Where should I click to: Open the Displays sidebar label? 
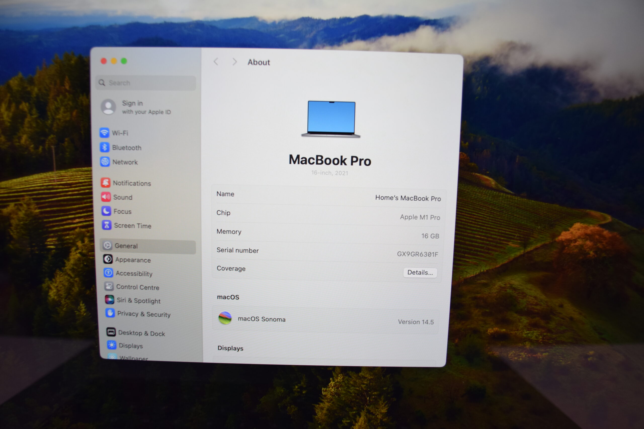(x=131, y=346)
